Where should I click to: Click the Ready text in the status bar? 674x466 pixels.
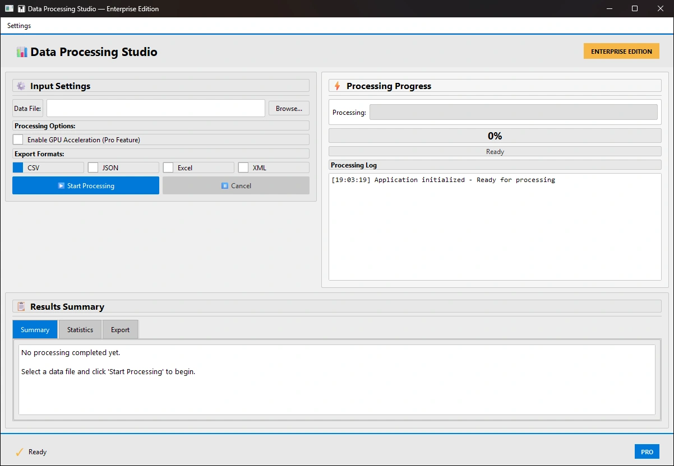[x=38, y=452]
